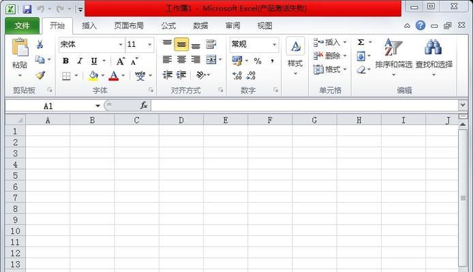The height and width of the screenshot is (272, 473).
Task: Select row header 5
Action: 15,175
